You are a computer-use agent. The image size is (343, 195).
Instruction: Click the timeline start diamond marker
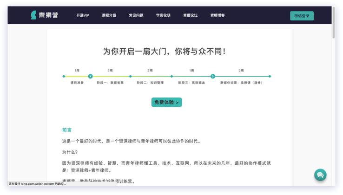64,76
